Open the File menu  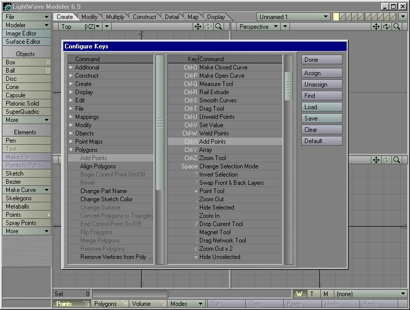[26, 17]
